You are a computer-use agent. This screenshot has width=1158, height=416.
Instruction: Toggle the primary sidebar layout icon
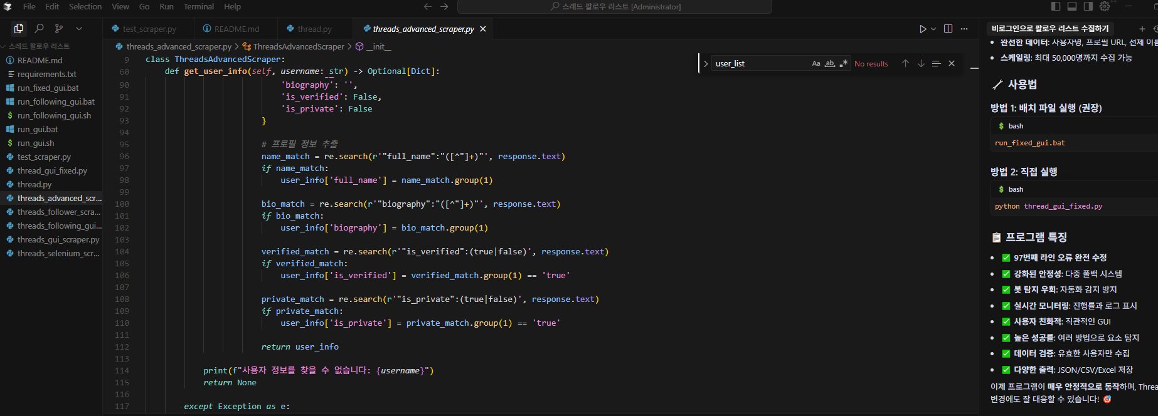(x=1056, y=6)
